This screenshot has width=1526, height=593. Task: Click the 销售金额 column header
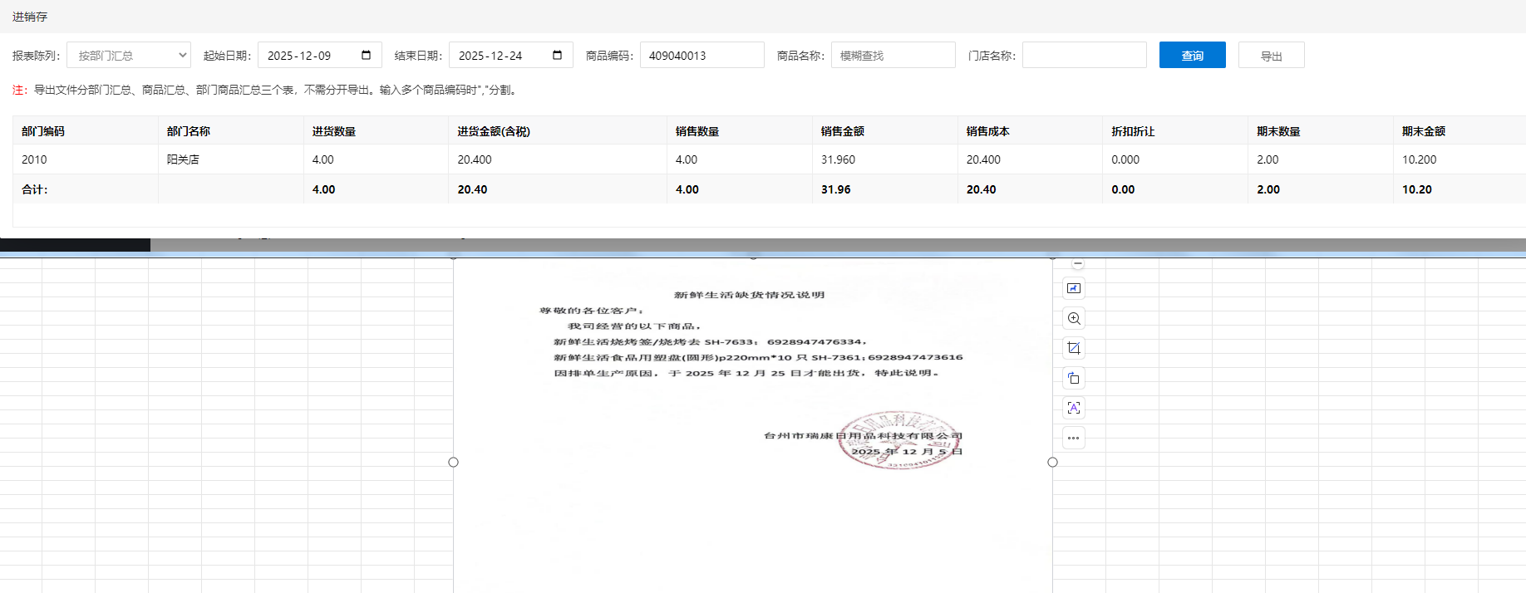point(843,131)
